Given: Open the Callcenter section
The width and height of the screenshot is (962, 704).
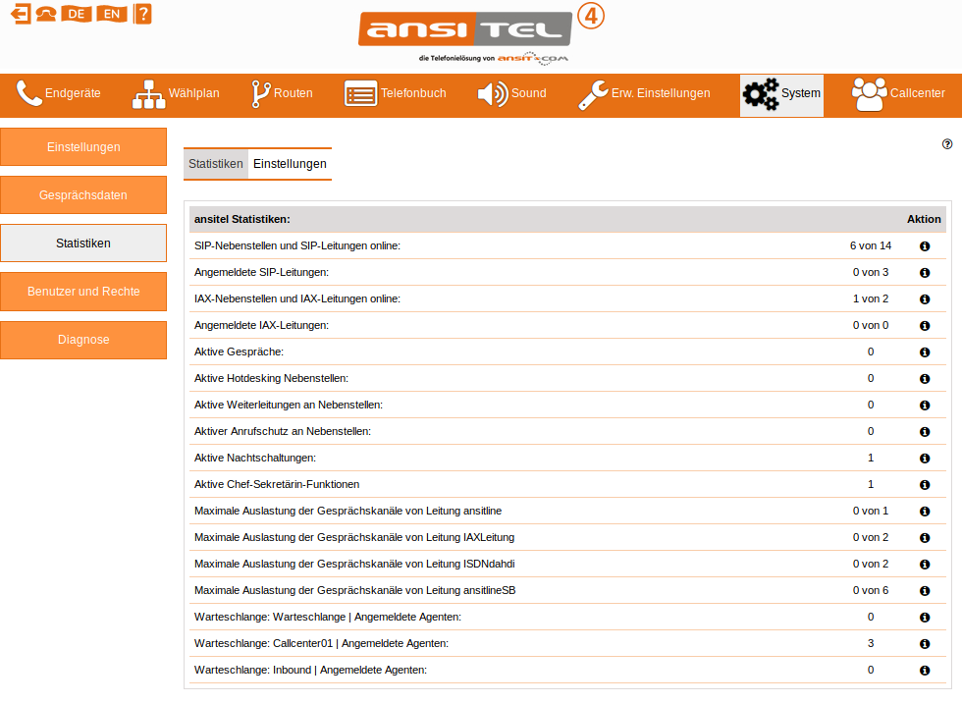Looking at the screenshot, I should click(898, 94).
